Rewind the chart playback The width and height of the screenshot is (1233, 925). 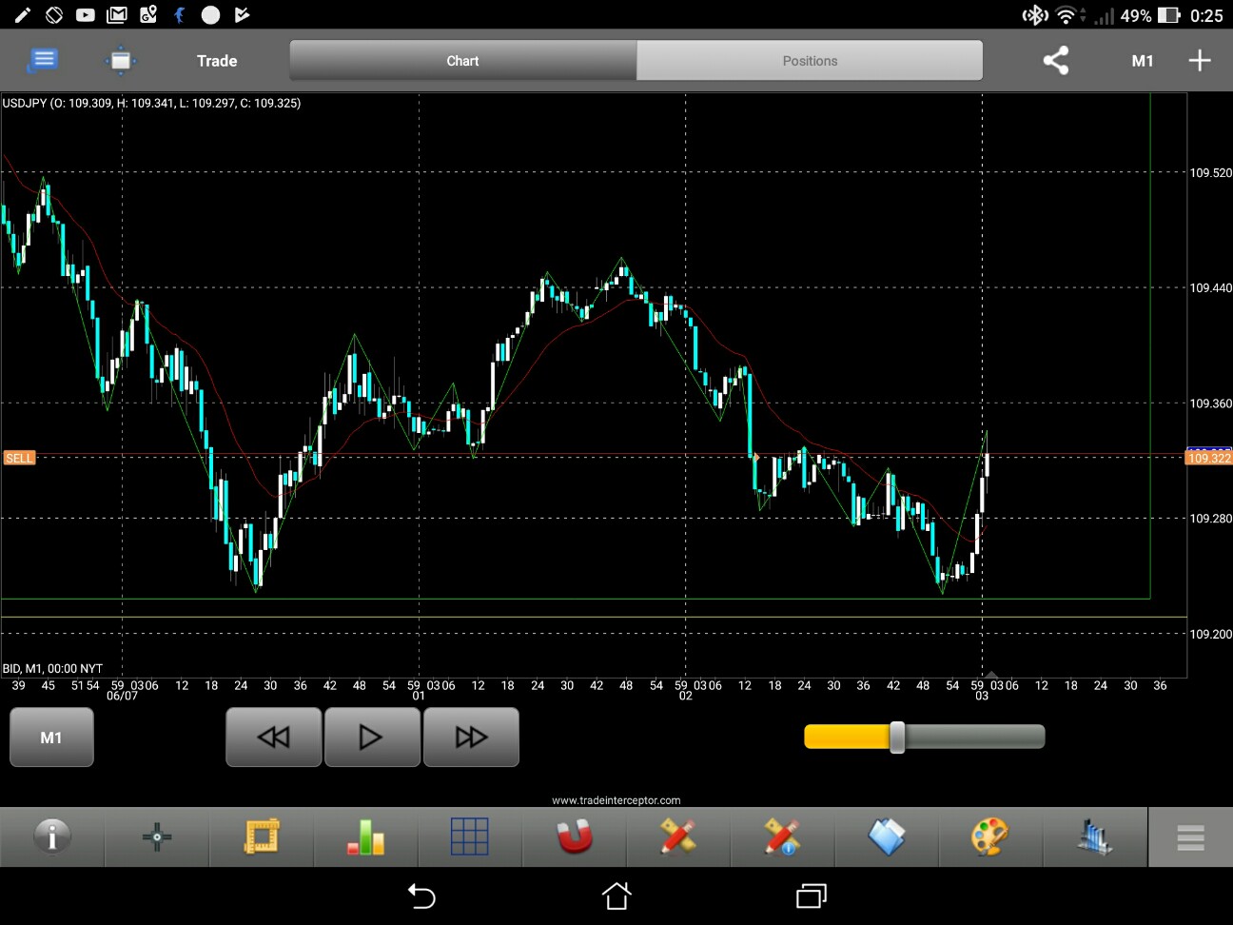tap(274, 737)
